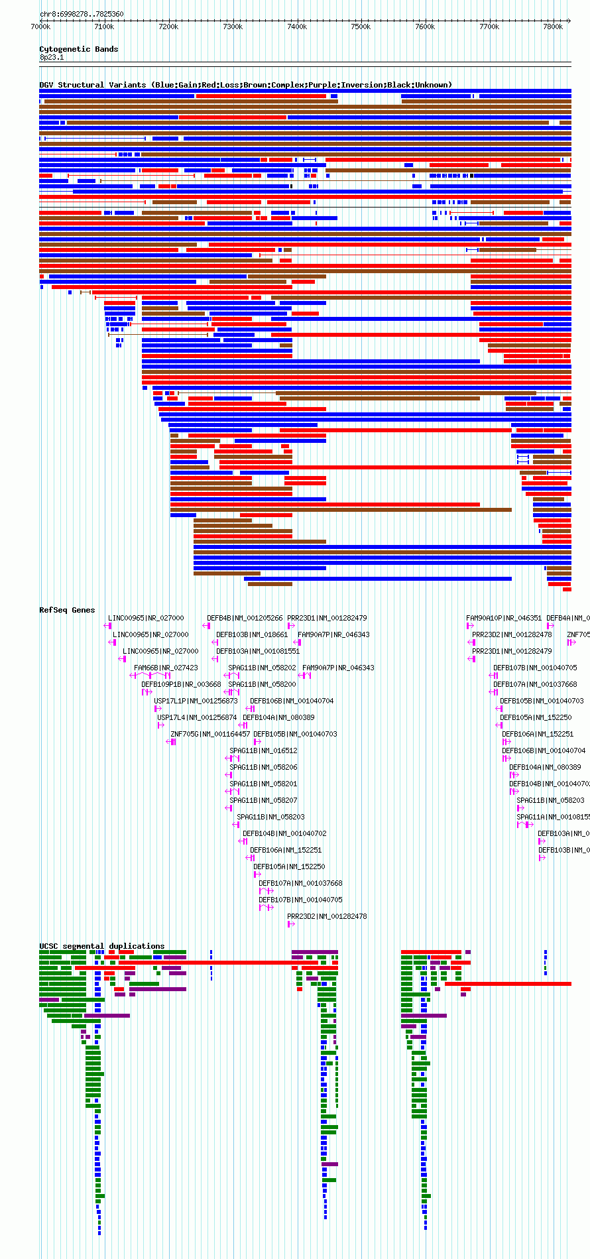The height and width of the screenshot is (1259, 590).
Task: Click the 7700k ruler label
Action: 489,27
